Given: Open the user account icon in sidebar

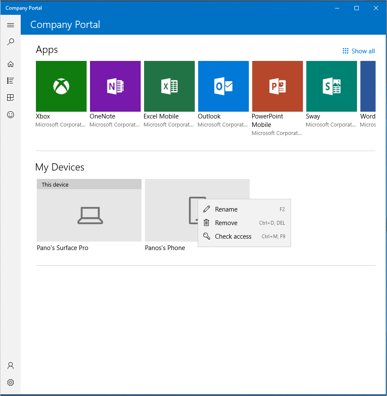Looking at the screenshot, I should (x=10, y=366).
